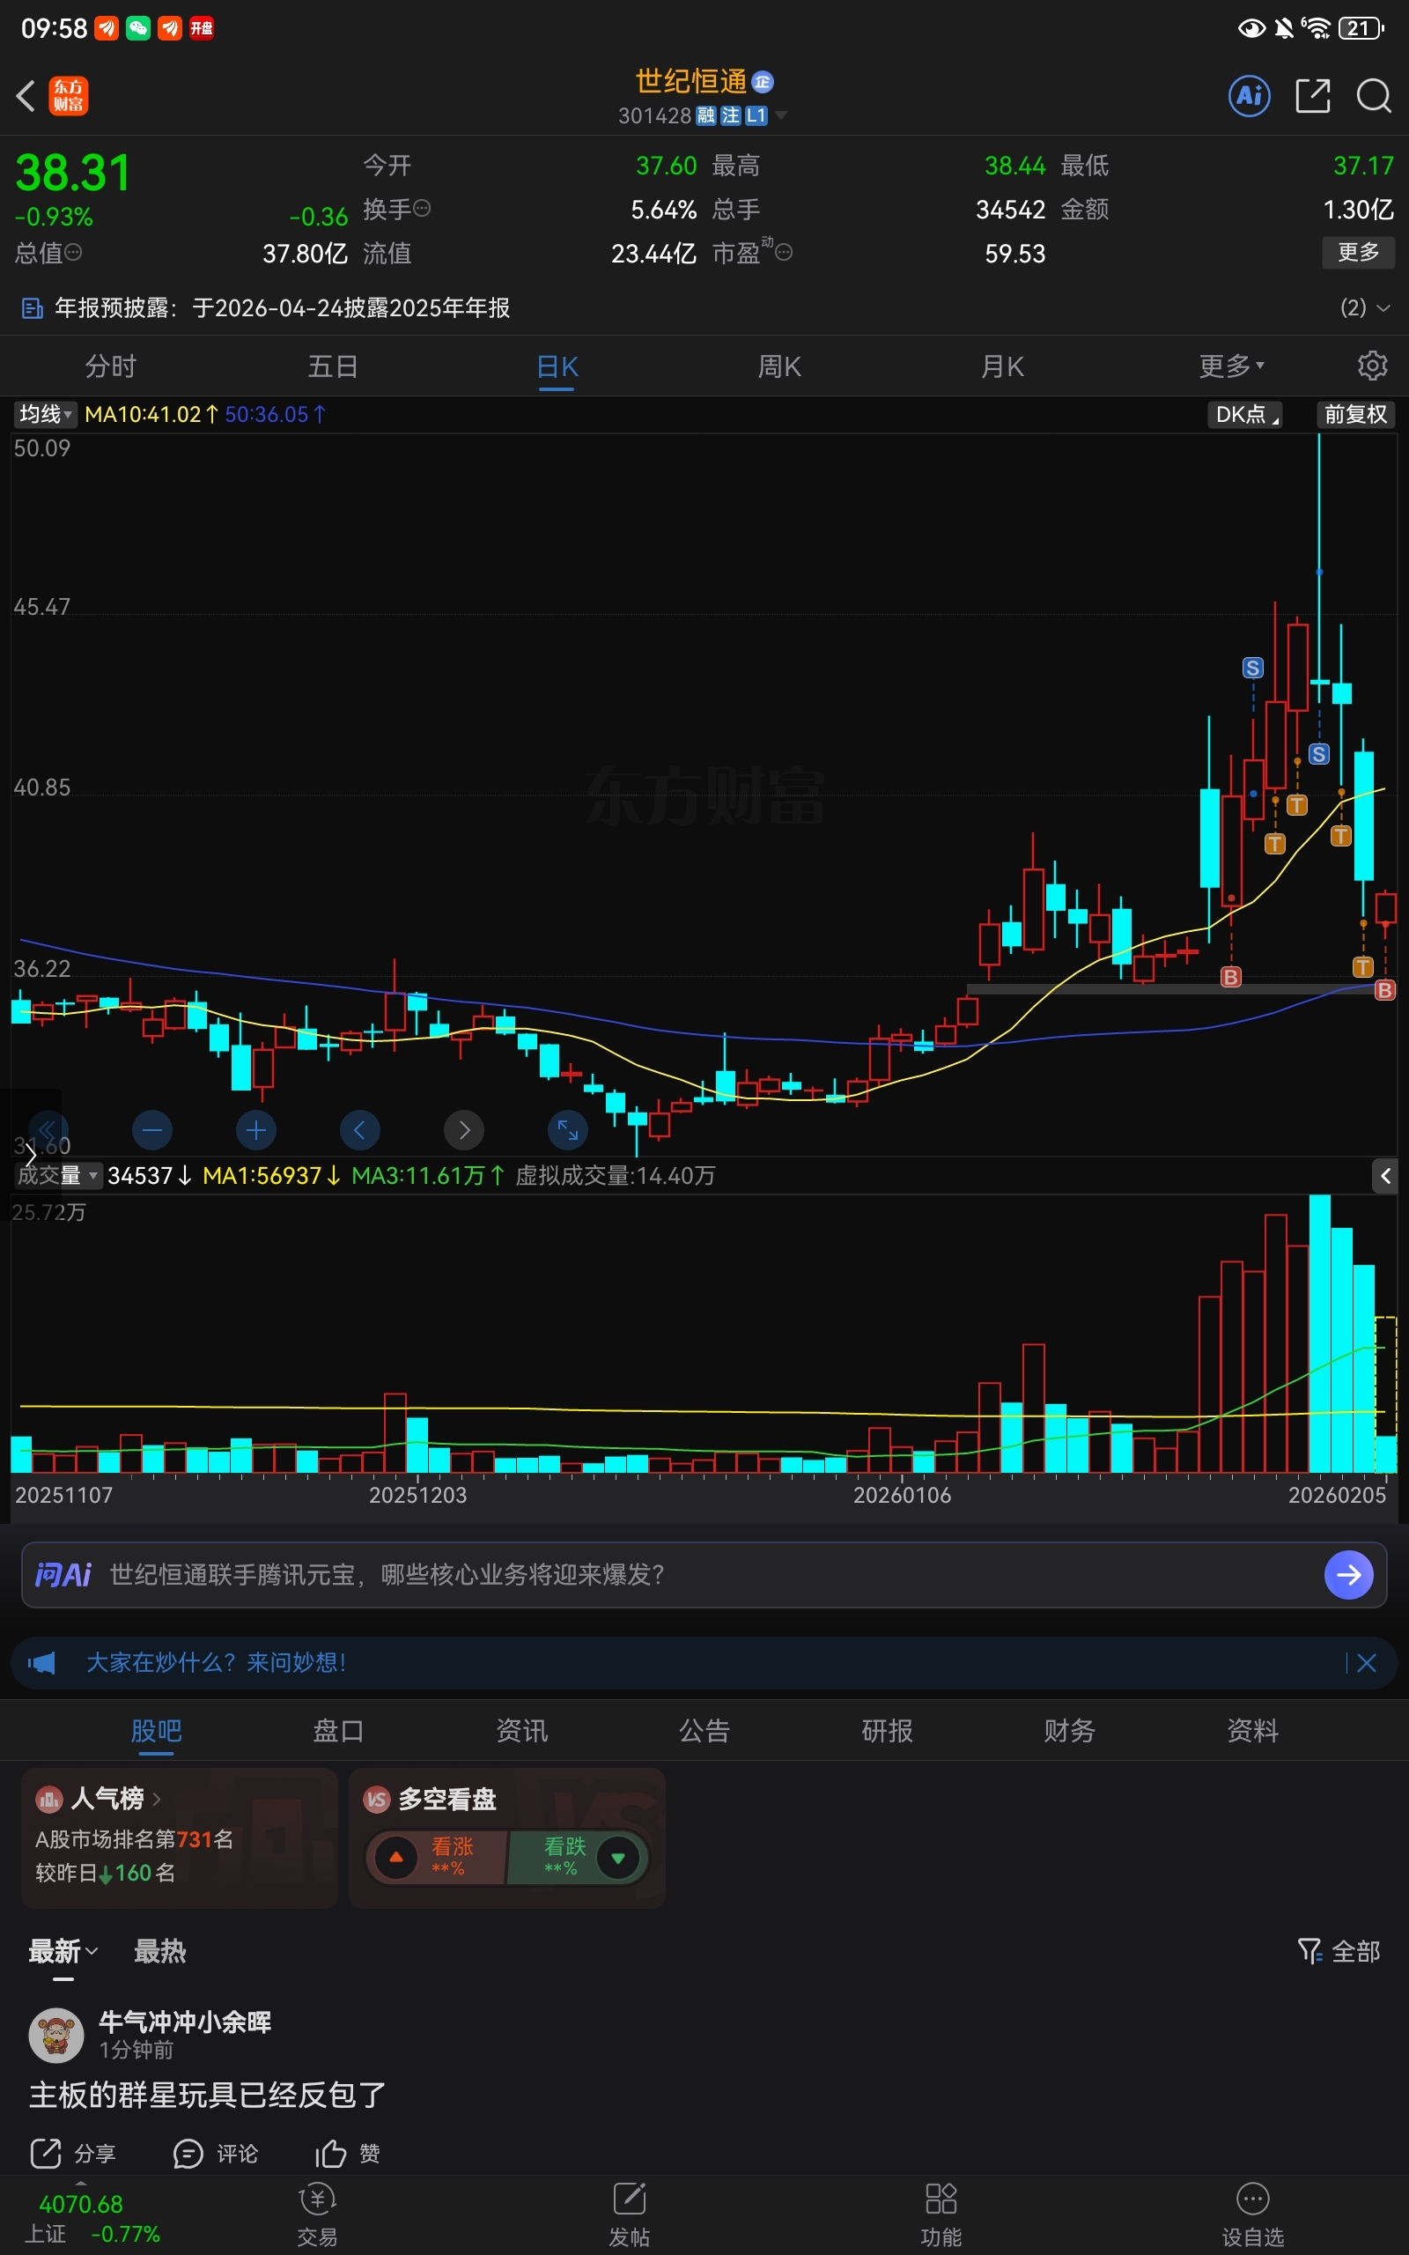Move chart right with arrow control
Image resolution: width=1409 pixels, height=2255 pixels.
[464, 1130]
